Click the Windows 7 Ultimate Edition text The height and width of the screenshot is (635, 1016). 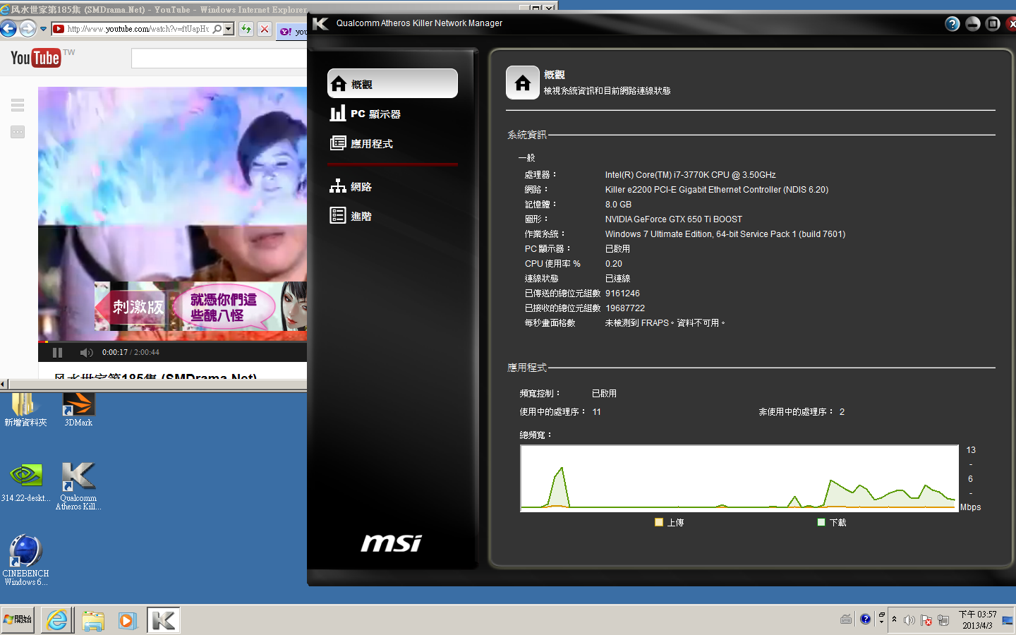coord(725,234)
